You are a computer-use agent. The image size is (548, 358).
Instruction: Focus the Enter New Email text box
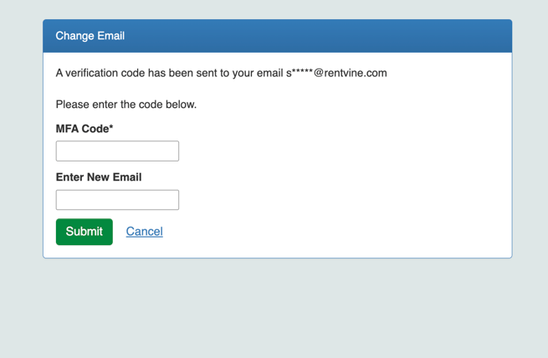[117, 200]
